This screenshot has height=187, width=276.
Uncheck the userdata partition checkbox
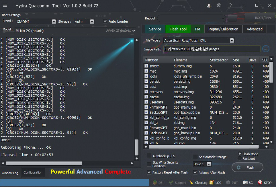(x=146, y=102)
